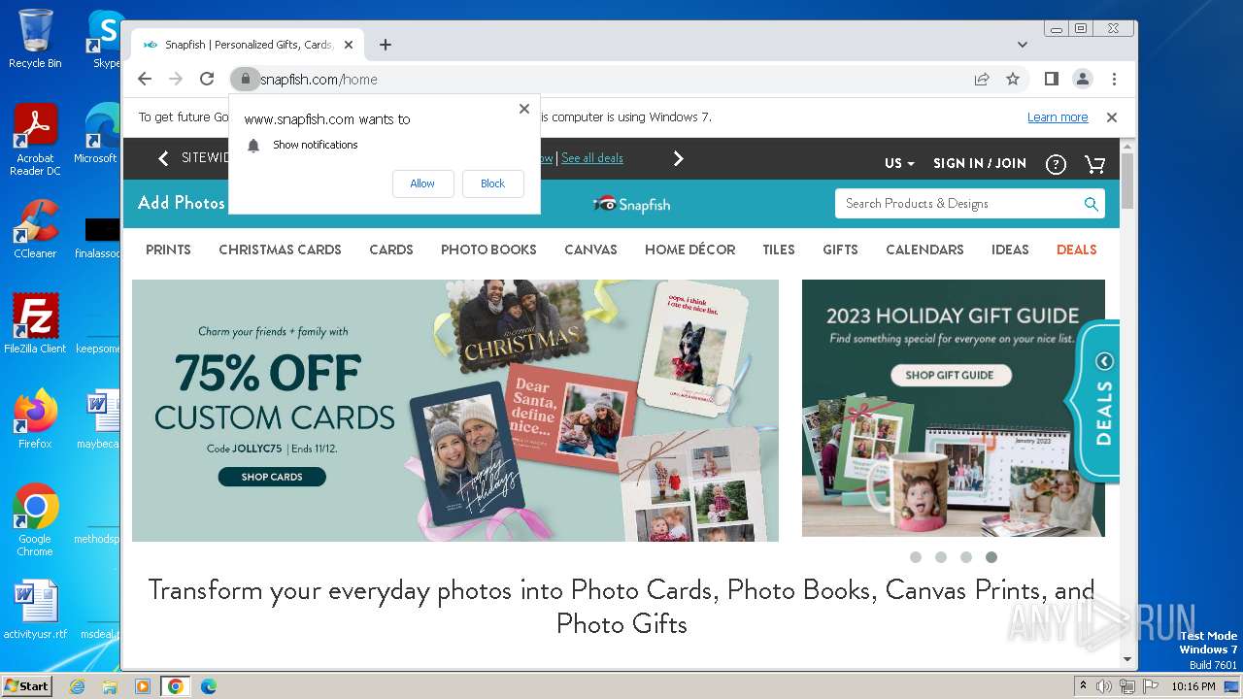Open the GIFTS menu
The height and width of the screenshot is (699, 1243).
[x=840, y=250]
